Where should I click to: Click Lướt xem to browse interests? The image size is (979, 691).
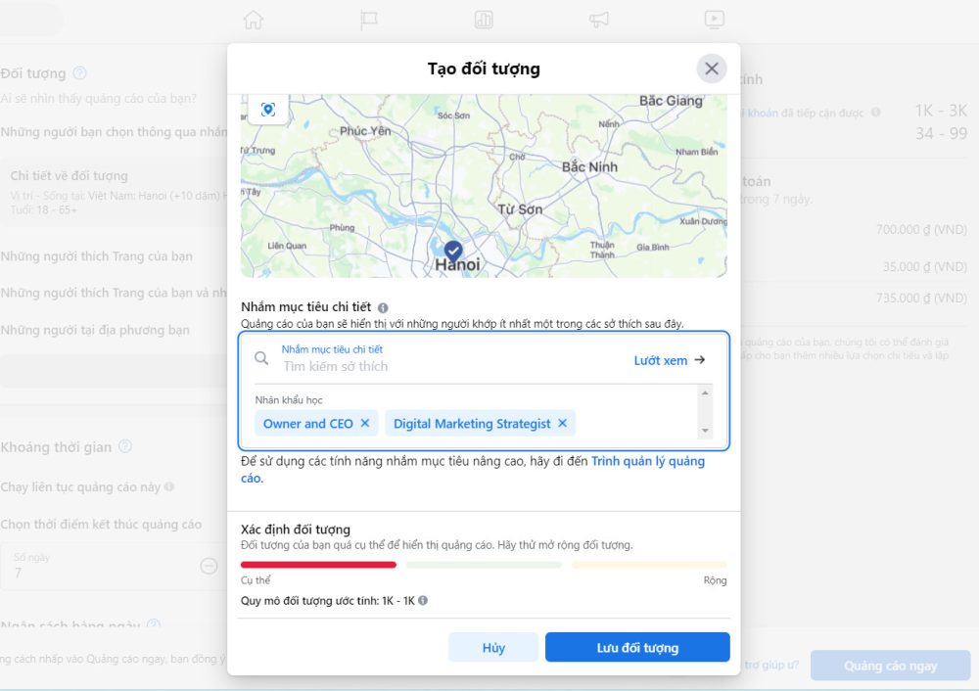click(670, 360)
